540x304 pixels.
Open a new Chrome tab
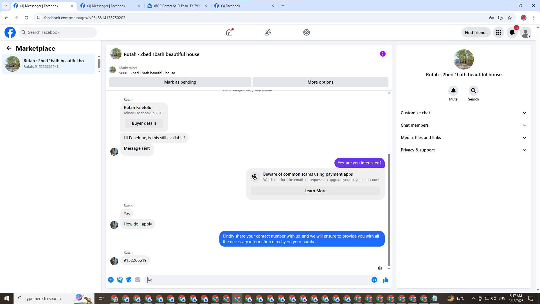[283, 6]
